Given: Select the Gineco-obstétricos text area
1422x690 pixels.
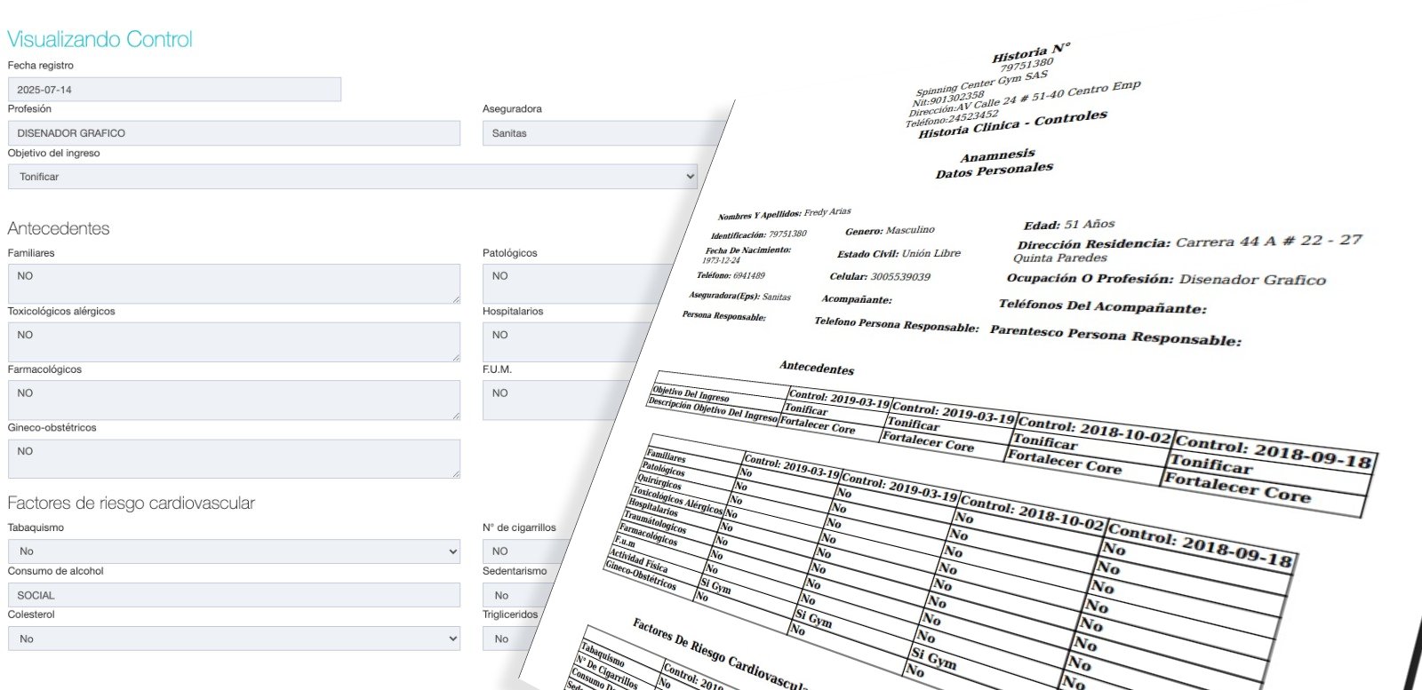Looking at the screenshot, I should (234, 458).
